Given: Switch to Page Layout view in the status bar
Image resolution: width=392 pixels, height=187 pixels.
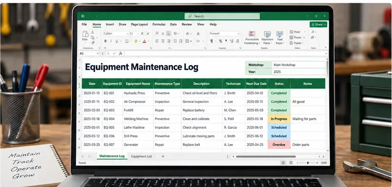Looking at the screenshot, I should (291, 163).
